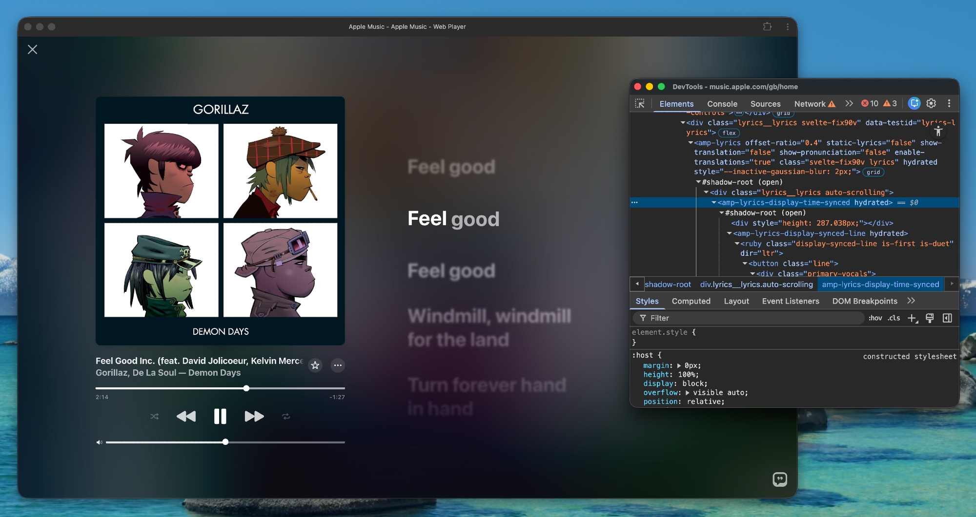The width and height of the screenshot is (976, 517).
Task: Toggle the lyrics view button
Action: click(x=779, y=479)
